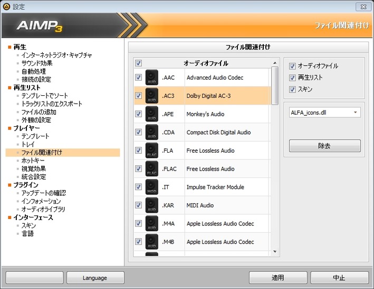Select プレイヤー category in tree
The image size is (374, 289).
pyautogui.click(x=27, y=128)
